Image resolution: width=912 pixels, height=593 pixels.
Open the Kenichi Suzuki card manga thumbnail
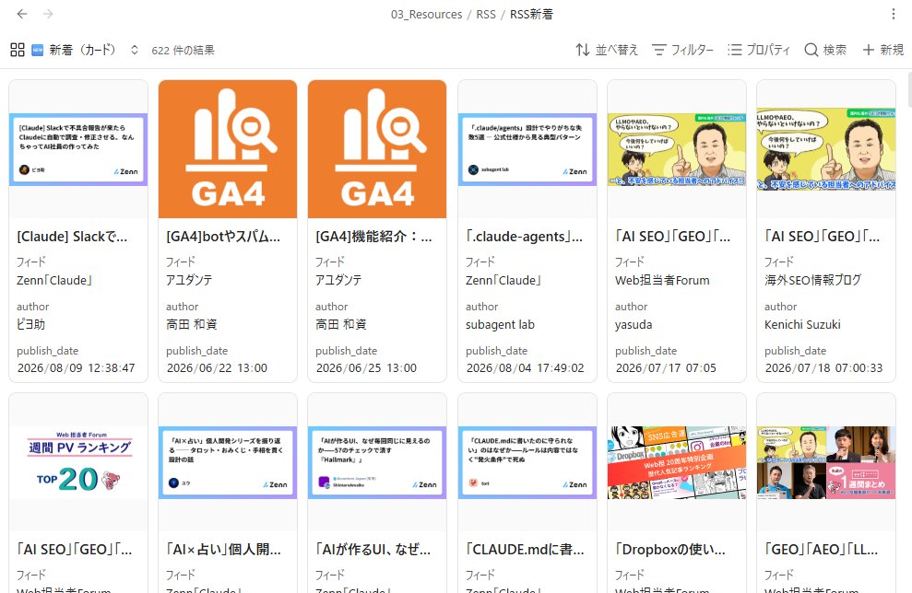pos(826,149)
